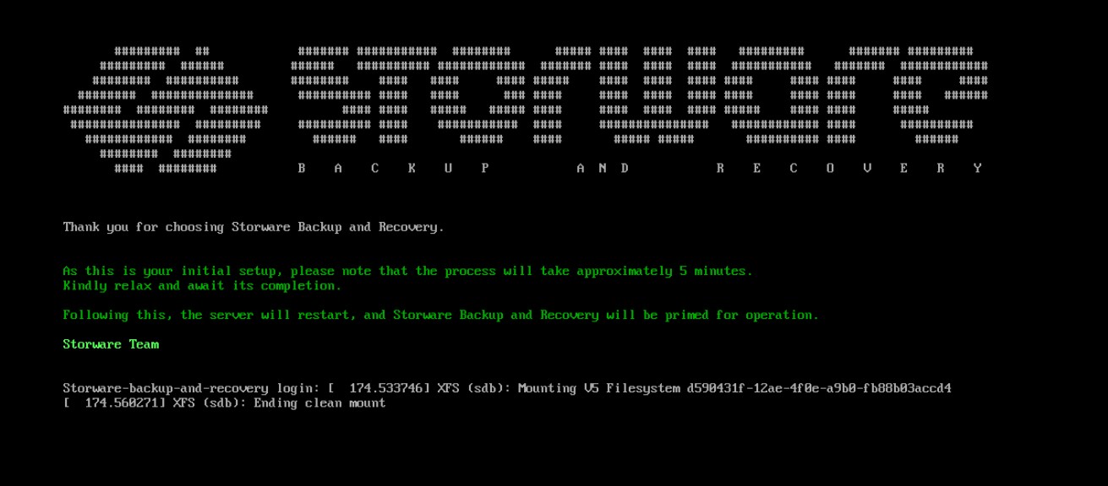Click the bright green "Storware Team" signature
The image size is (1108, 486).
click(111, 344)
